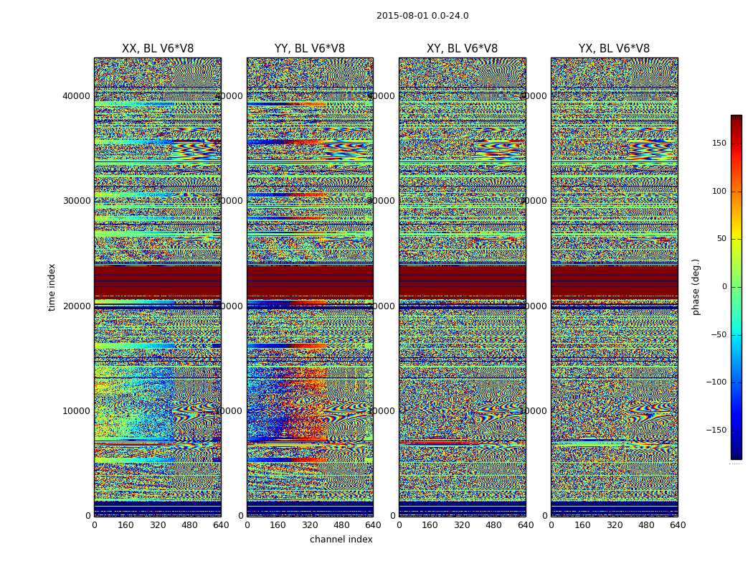Select the 'YY, BL V6*V8' subplot title
753x574 pixels.
coord(310,49)
